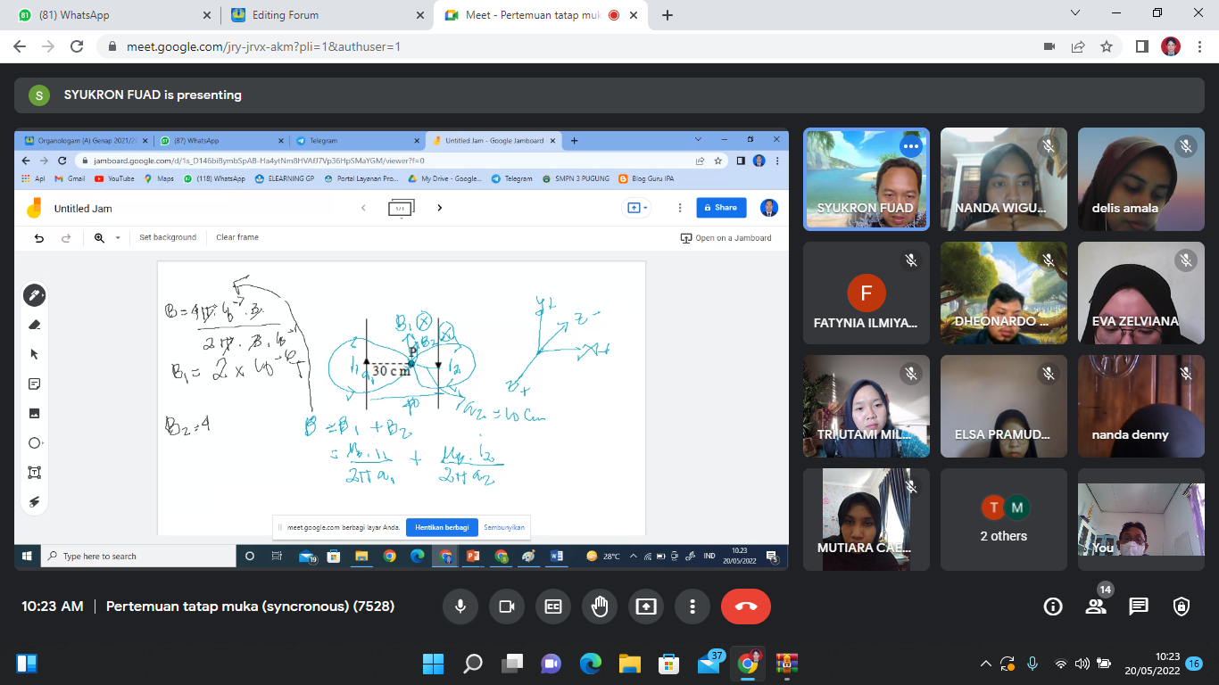Click the red leave call button
Screen dimensions: 1219x685
pos(745,607)
